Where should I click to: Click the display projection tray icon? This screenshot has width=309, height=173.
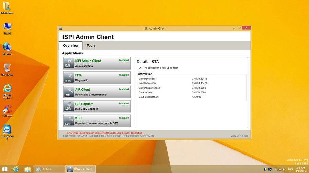pyautogui.click(x=270, y=169)
